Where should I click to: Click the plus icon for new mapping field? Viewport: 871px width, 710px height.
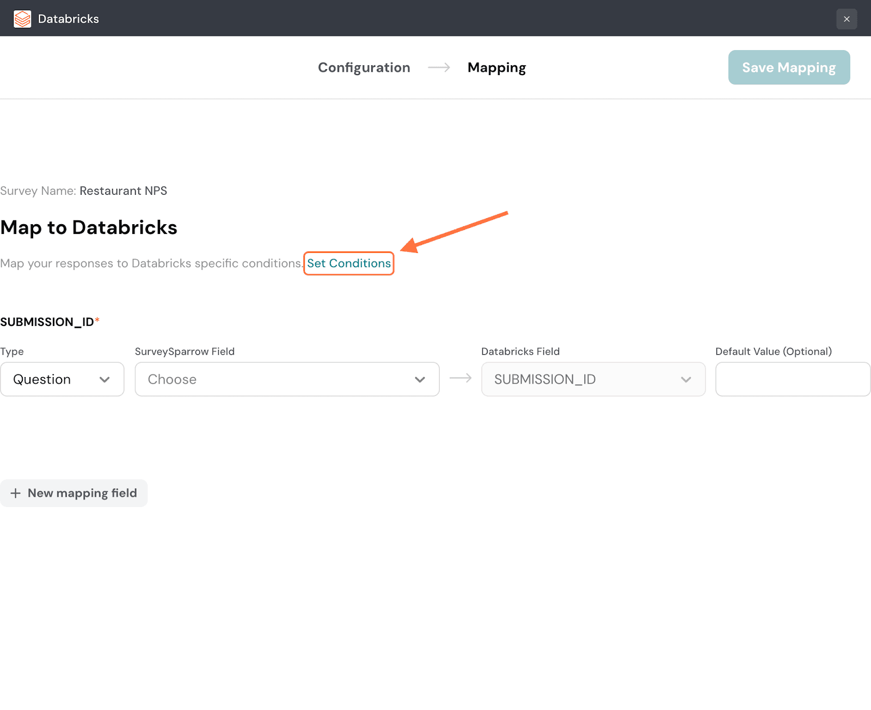click(x=16, y=493)
